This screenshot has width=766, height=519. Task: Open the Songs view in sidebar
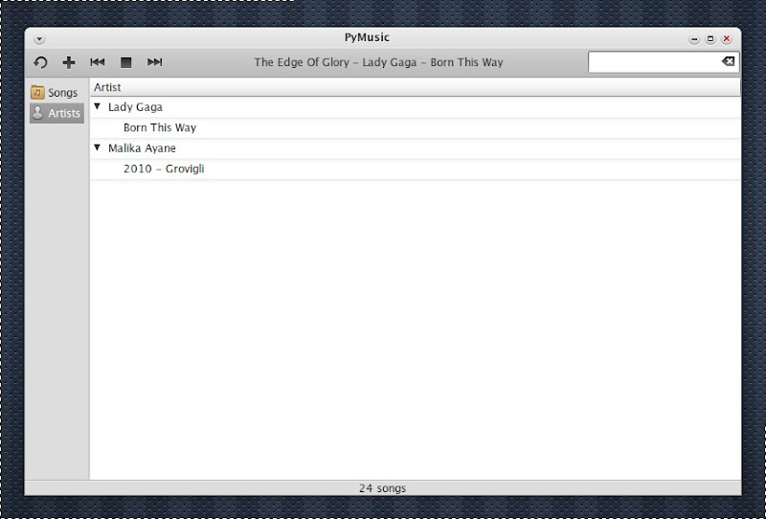56,92
